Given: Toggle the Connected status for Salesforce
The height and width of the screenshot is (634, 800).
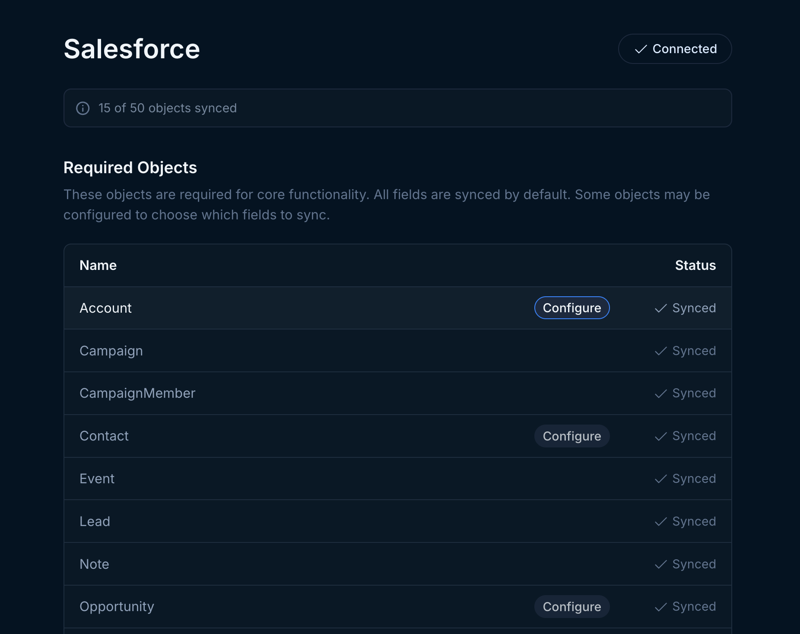Looking at the screenshot, I should click(x=675, y=49).
